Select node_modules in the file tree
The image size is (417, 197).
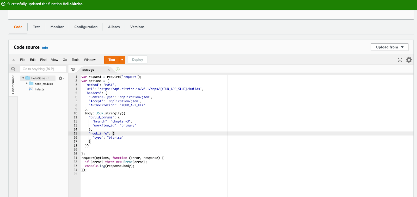tap(44, 84)
